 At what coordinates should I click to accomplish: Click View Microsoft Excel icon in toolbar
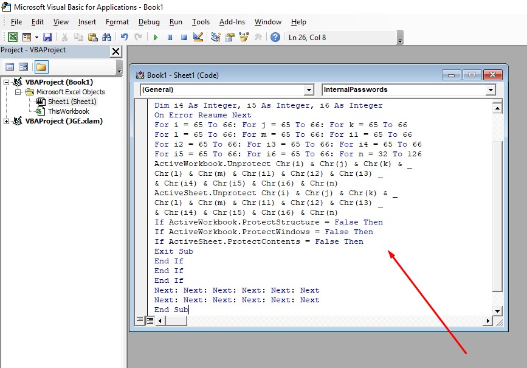12,37
